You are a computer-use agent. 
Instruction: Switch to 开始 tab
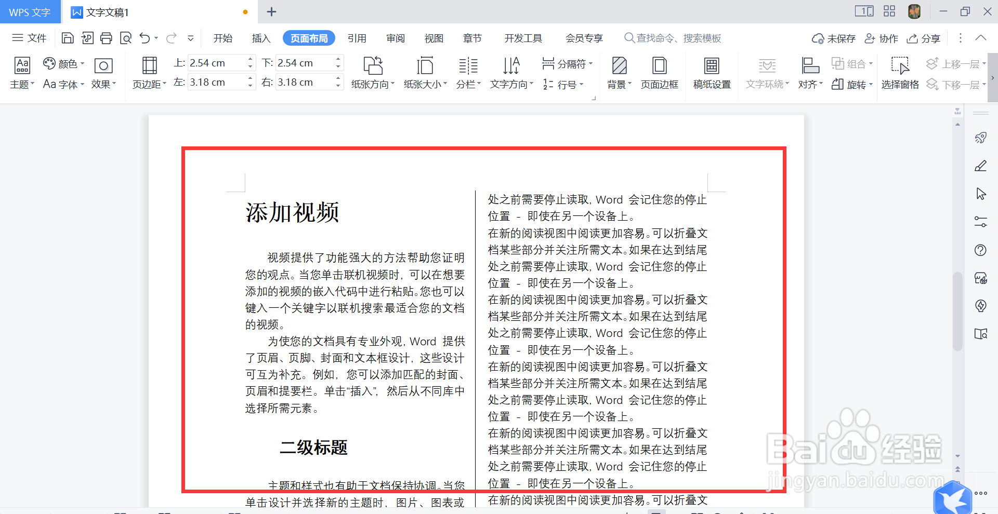pyautogui.click(x=223, y=38)
